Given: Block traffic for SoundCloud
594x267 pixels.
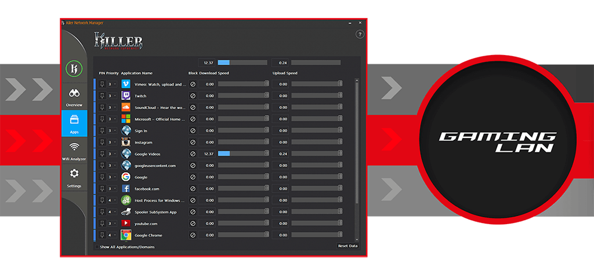Looking at the screenshot, I should [x=193, y=107].
